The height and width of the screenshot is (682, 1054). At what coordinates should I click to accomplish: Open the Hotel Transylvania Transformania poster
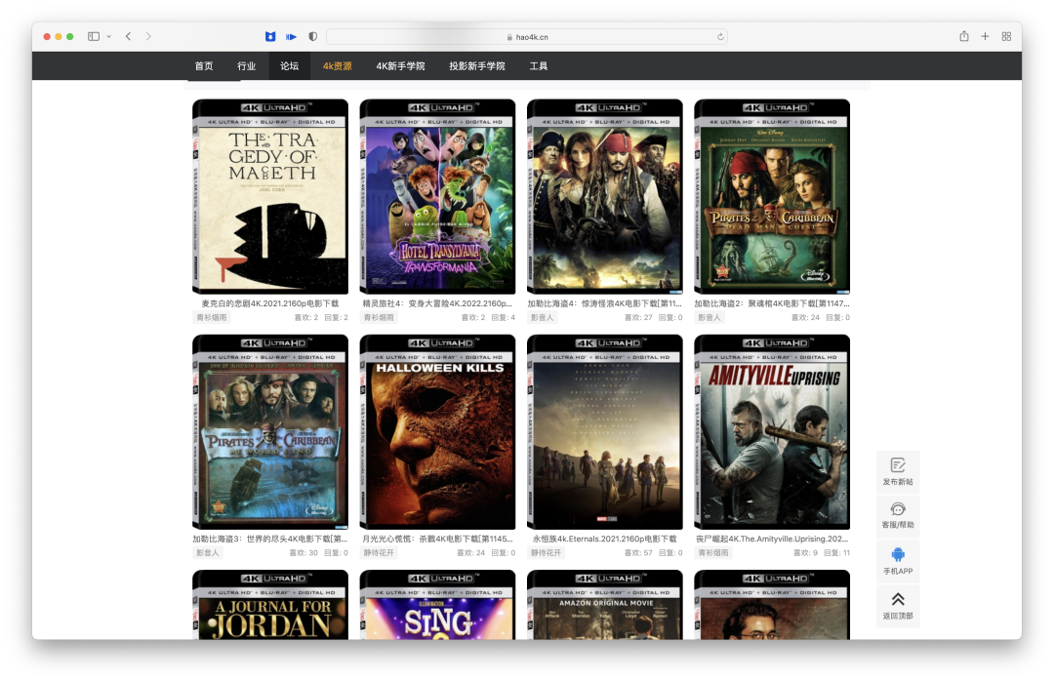[x=437, y=196]
